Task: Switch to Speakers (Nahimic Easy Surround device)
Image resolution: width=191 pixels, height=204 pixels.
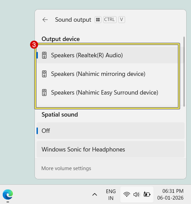Action: 111,93
